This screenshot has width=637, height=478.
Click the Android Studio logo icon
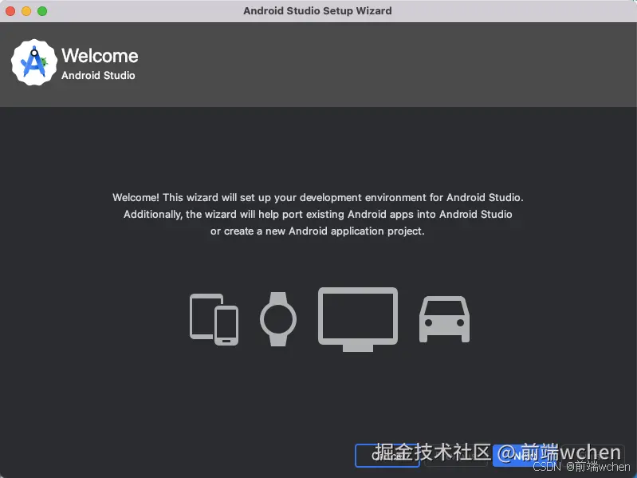click(x=34, y=62)
